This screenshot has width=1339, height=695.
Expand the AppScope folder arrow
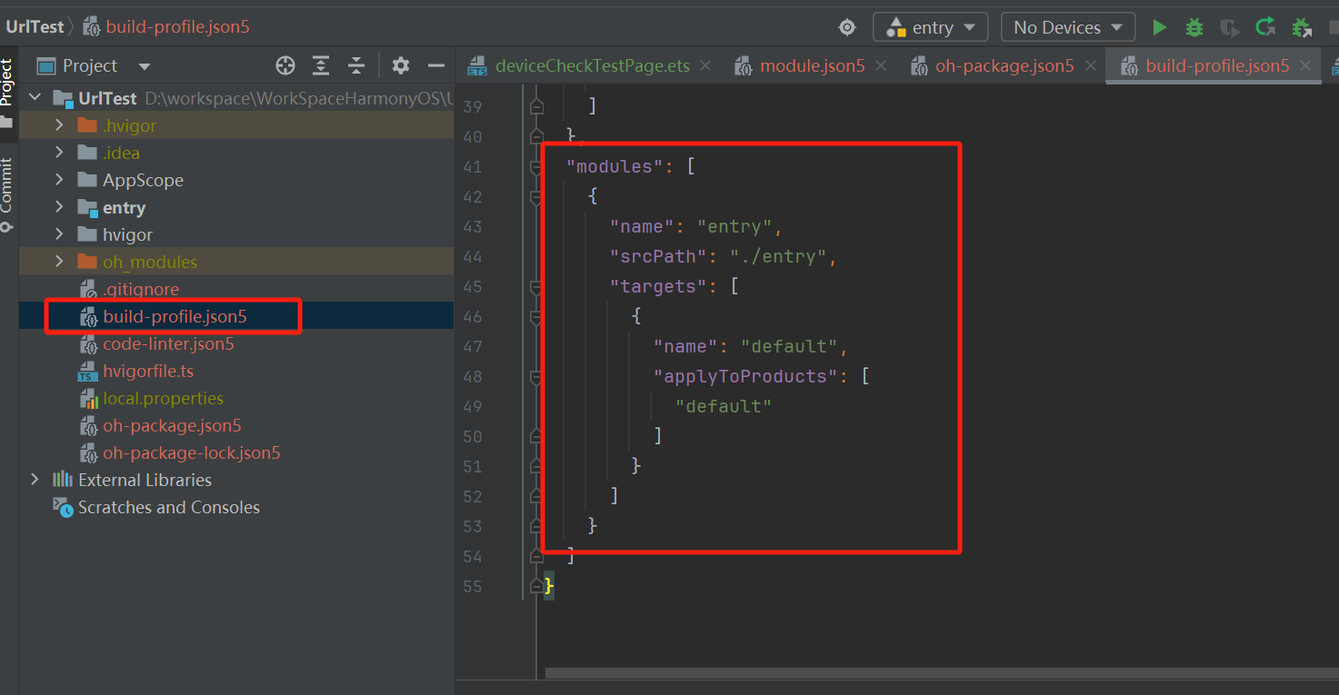(59, 180)
